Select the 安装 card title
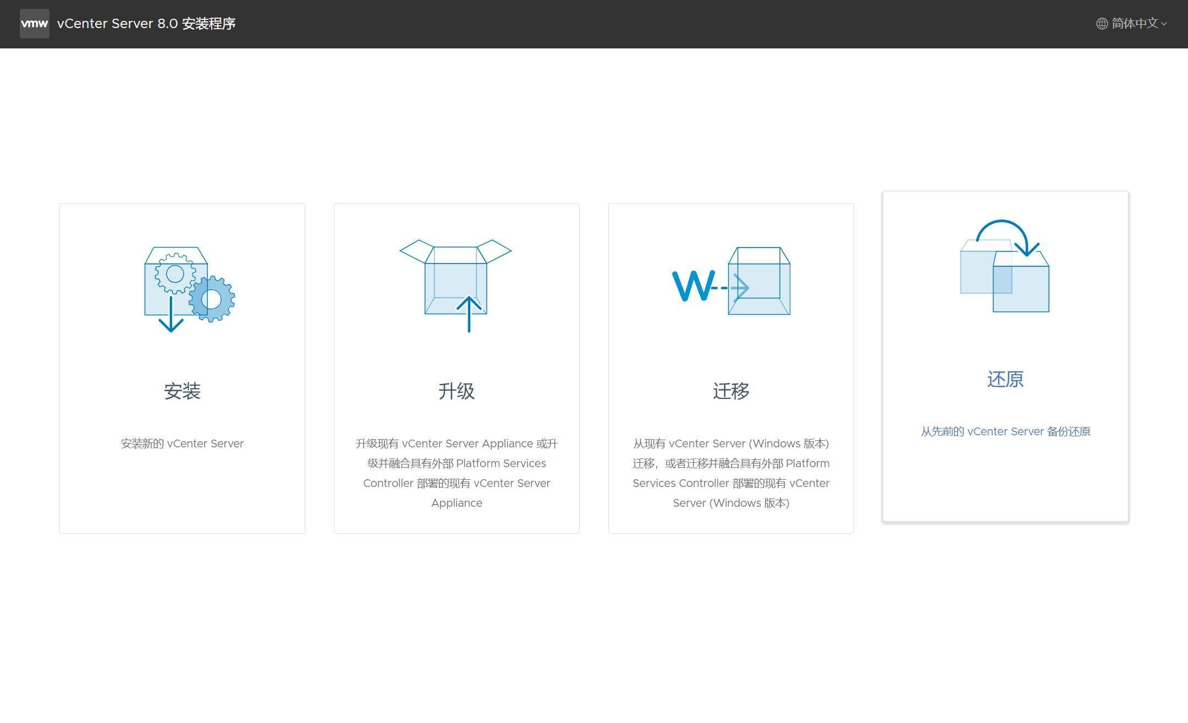The width and height of the screenshot is (1188, 723). pyautogui.click(x=182, y=391)
